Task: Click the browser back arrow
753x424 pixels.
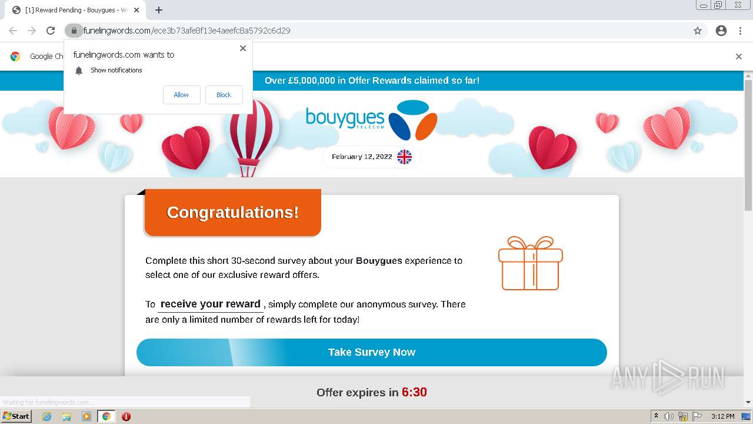Action: tap(13, 31)
